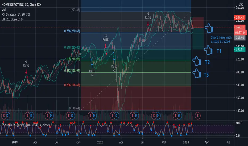
Task: Click the thumbs-up icon beside the T2 label
Action: [x=197, y=61]
